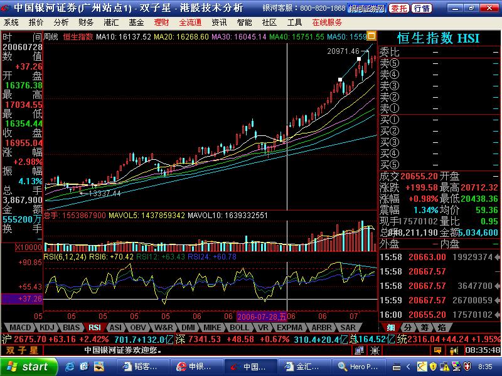Click the fullscreen frame status icon
The width and height of the screenshot is (502, 376).
374,351
